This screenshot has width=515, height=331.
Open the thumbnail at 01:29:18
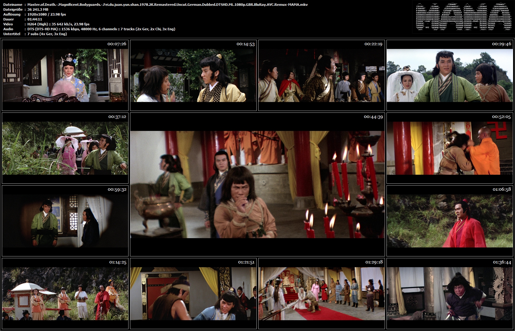click(x=321, y=293)
